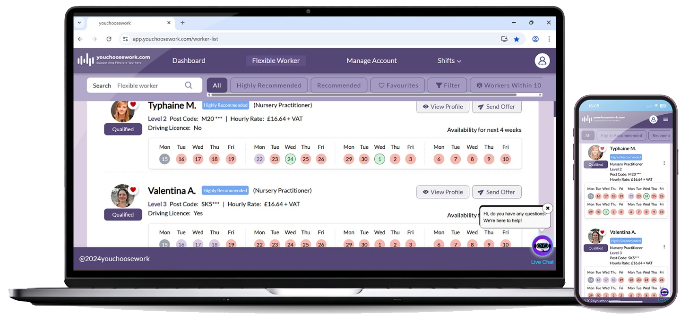Open a new tab with plus icon
The width and height of the screenshot is (689, 314).
point(182,23)
